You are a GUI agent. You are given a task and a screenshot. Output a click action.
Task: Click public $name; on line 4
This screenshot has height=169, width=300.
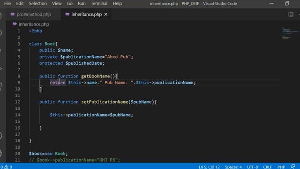click(x=56, y=50)
